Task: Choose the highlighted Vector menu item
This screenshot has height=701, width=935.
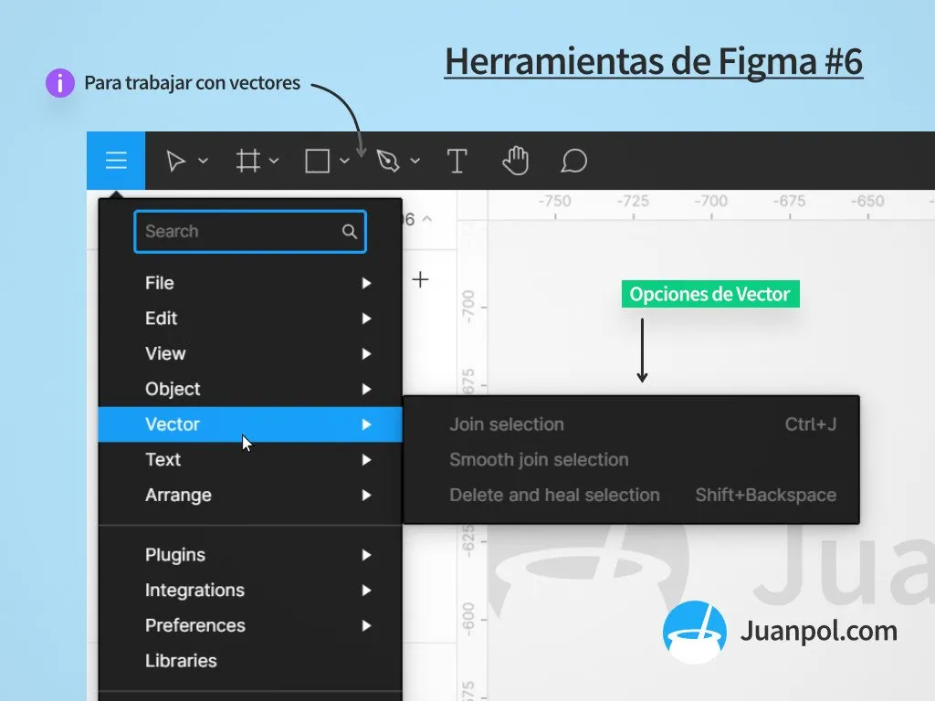Action: (250, 424)
